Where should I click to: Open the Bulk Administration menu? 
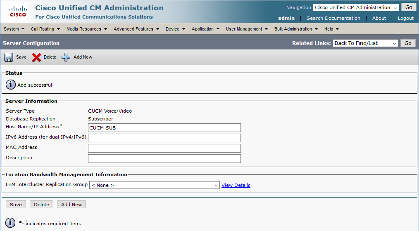tap(296, 29)
